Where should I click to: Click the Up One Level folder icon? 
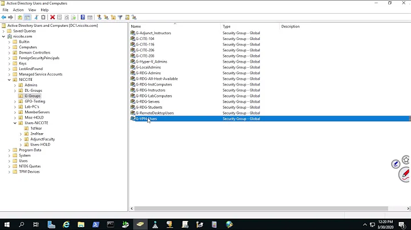coord(20,17)
